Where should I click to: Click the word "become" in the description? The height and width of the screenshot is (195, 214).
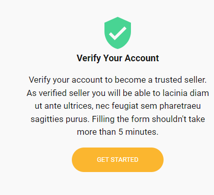point(130,80)
